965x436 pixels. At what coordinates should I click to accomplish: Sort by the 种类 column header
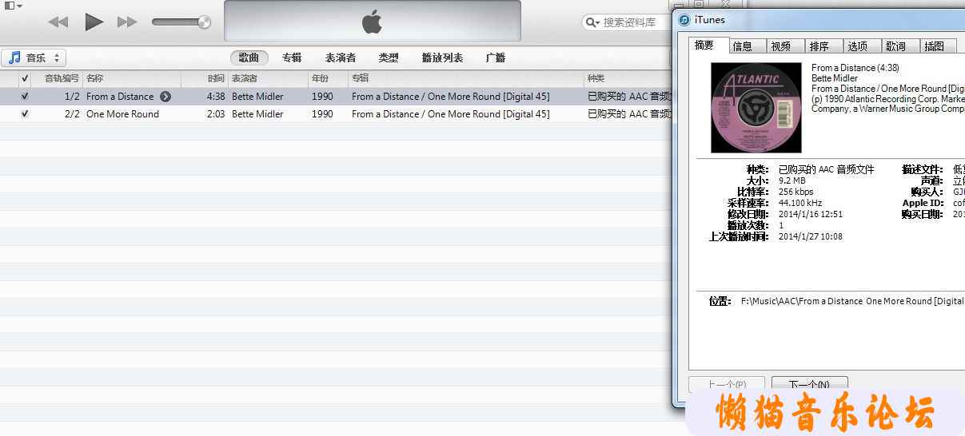click(x=628, y=78)
